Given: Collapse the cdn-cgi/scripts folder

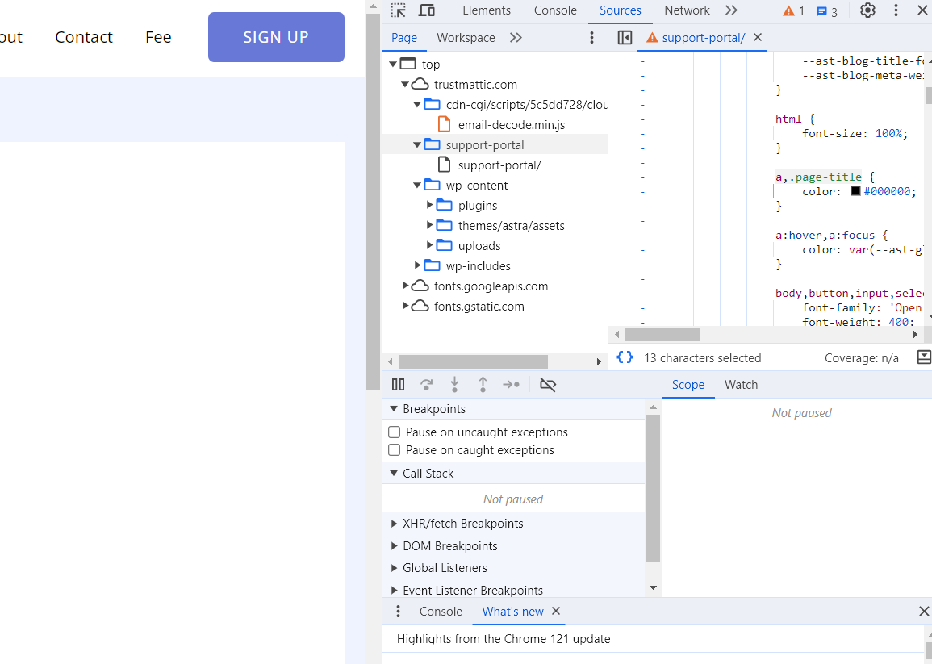Looking at the screenshot, I should 417,104.
